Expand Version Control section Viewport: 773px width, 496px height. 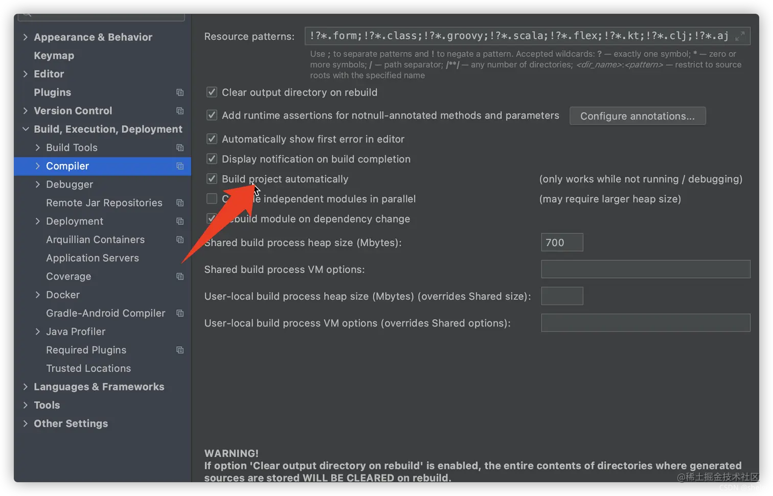(25, 111)
